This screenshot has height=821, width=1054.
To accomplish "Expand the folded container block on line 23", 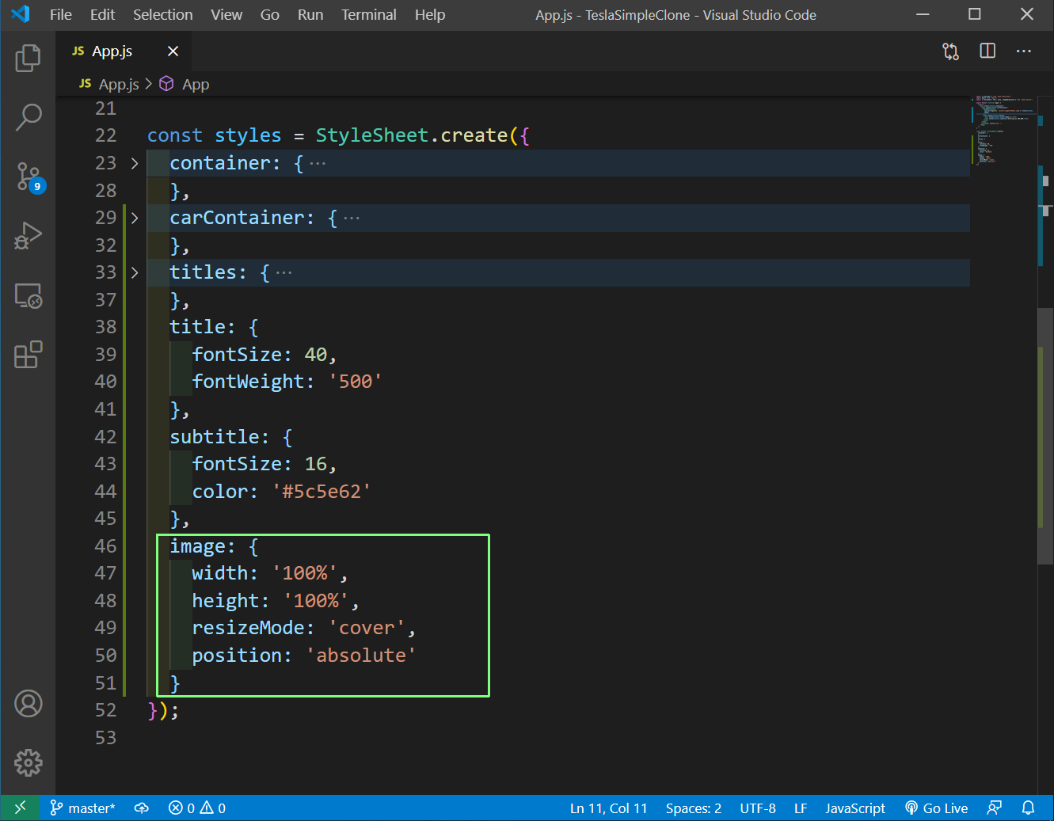I will (x=135, y=163).
